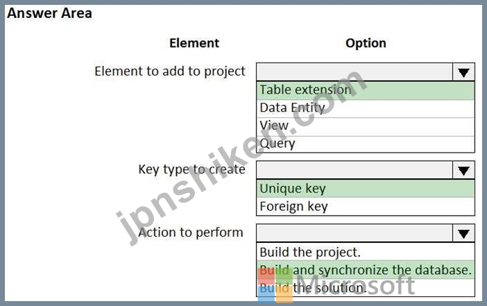Click the Key type to create field

coord(354,170)
